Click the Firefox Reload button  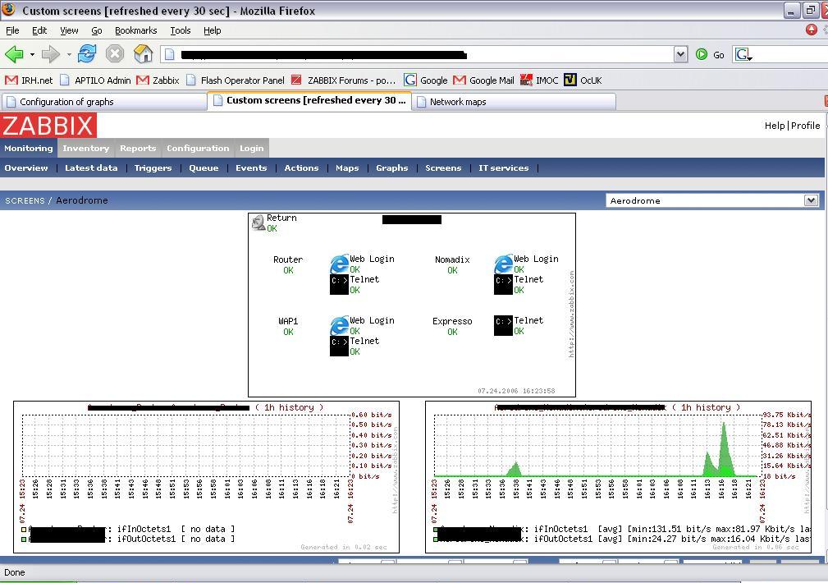click(87, 54)
